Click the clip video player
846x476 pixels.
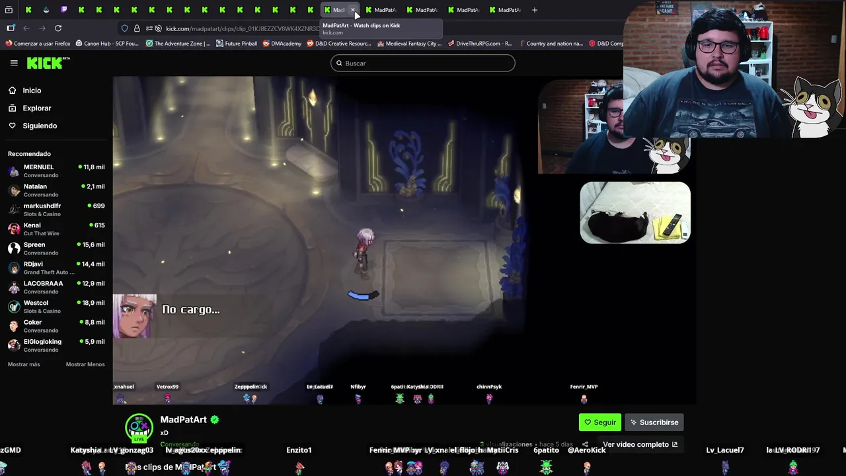[404, 240]
